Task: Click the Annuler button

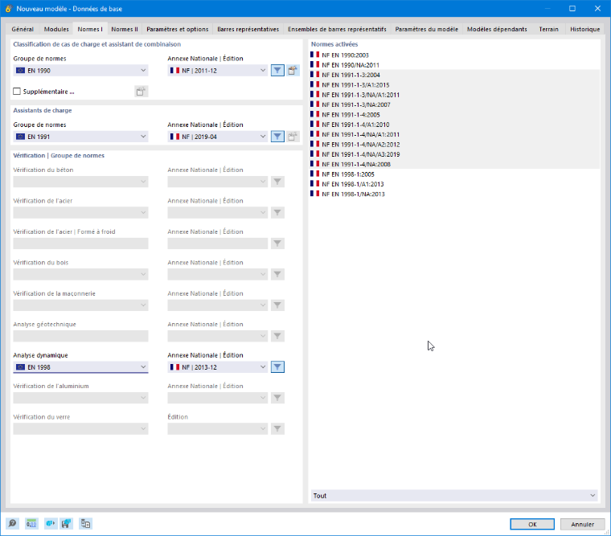Action: (x=583, y=524)
